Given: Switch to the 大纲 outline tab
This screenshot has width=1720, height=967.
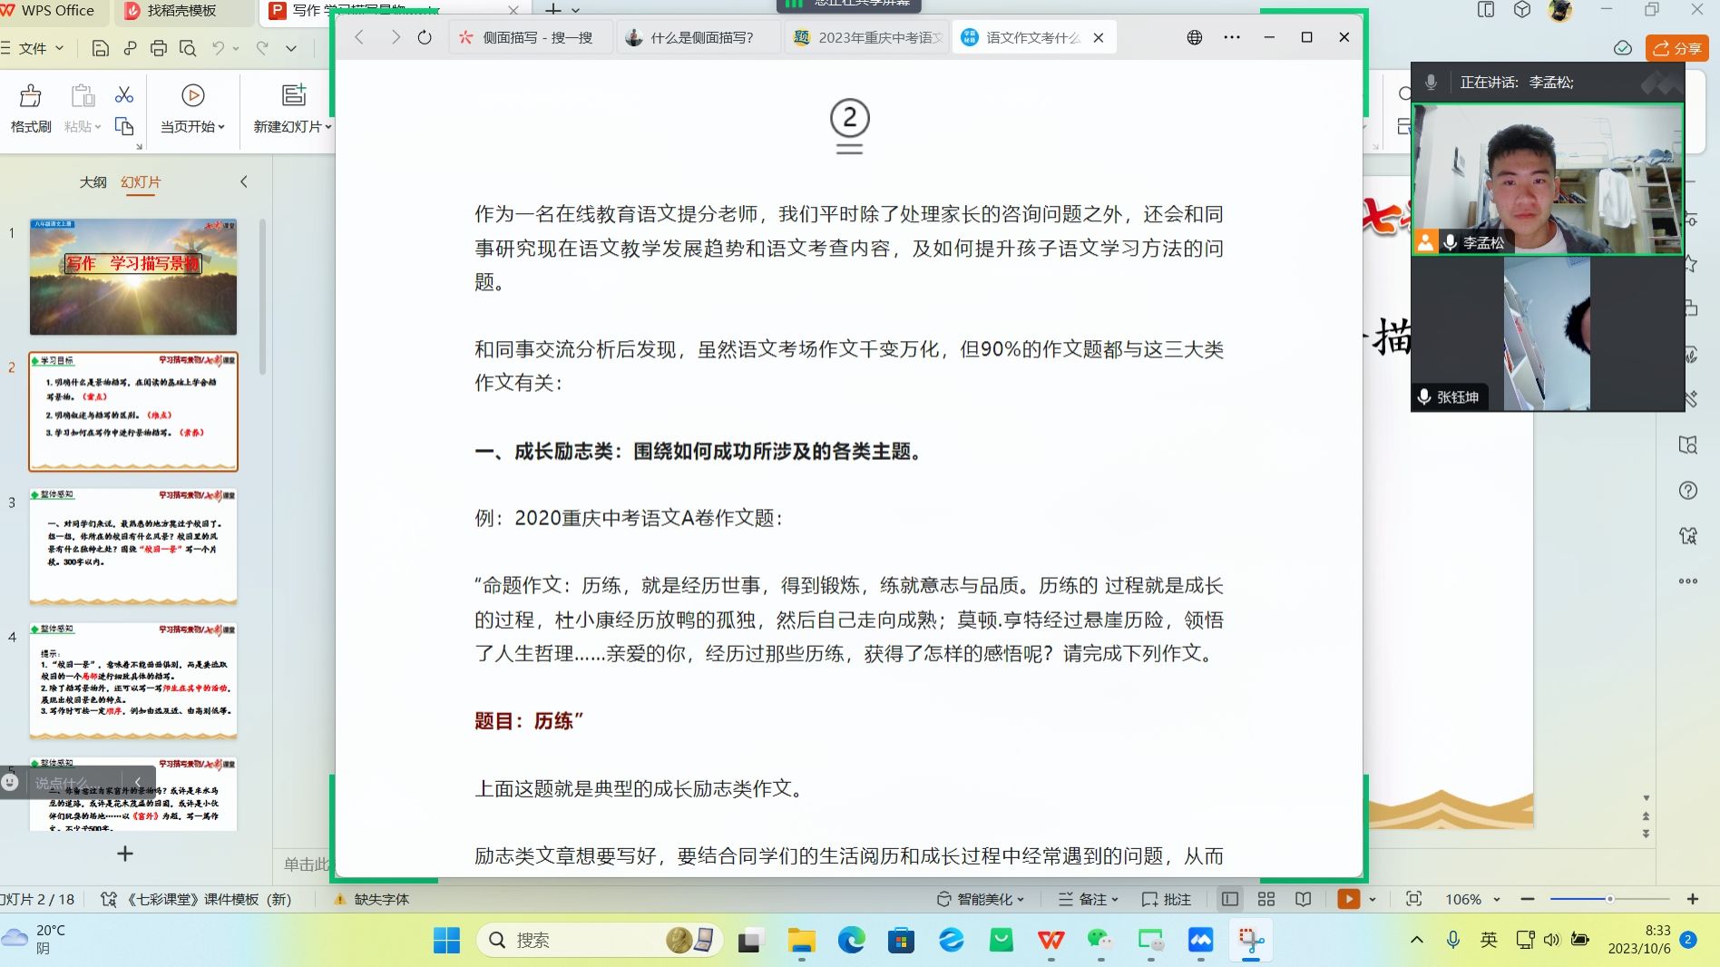Looking at the screenshot, I should [93, 181].
